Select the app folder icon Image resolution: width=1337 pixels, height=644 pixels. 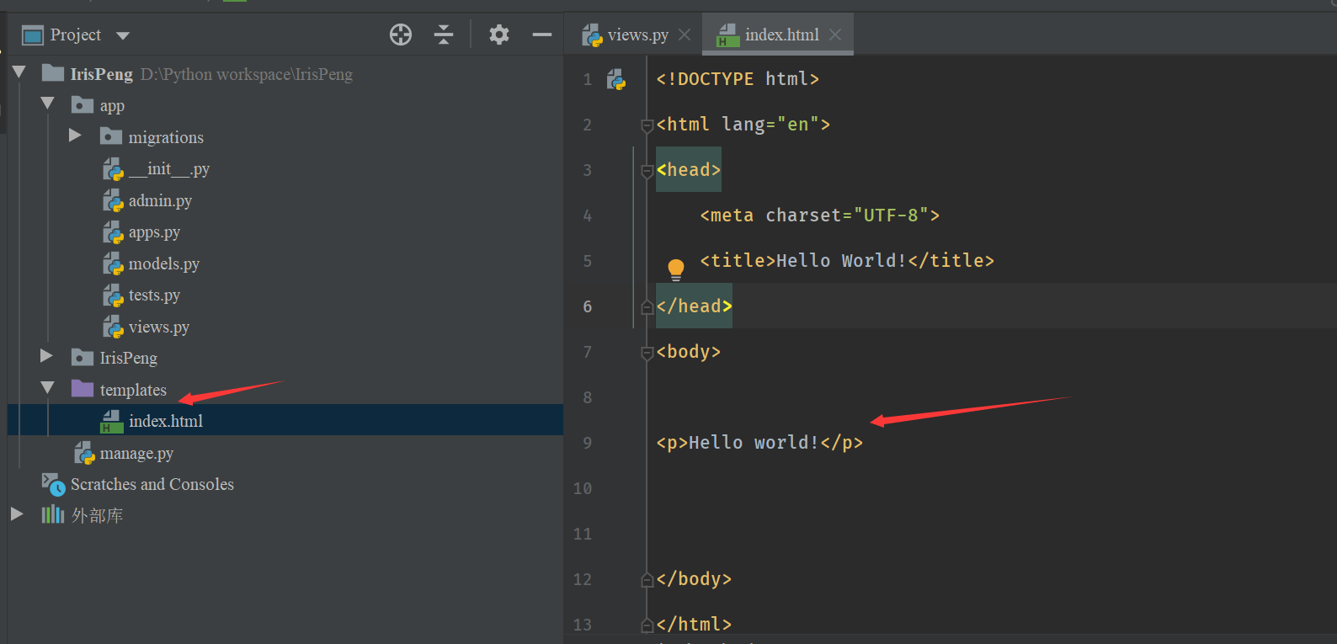coord(83,104)
